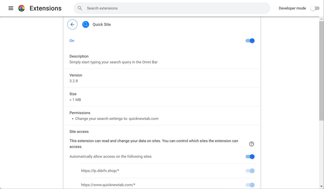Image resolution: width=324 pixels, height=189 pixels.
Task: Click the Permissions heading
Action: pos(80,113)
